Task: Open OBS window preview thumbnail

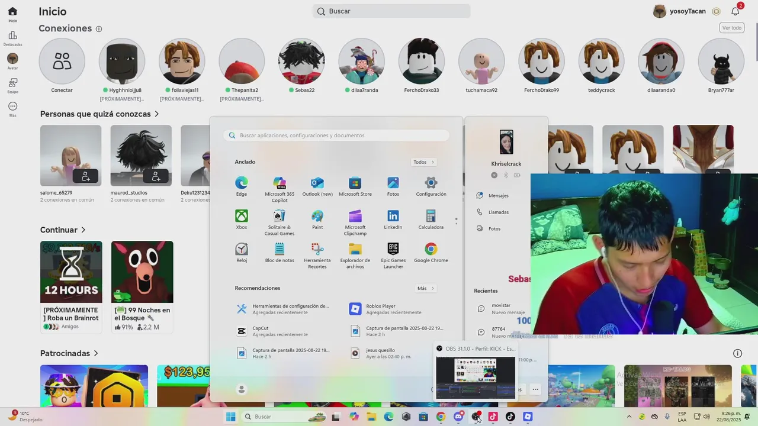Action: pyautogui.click(x=476, y=377)
